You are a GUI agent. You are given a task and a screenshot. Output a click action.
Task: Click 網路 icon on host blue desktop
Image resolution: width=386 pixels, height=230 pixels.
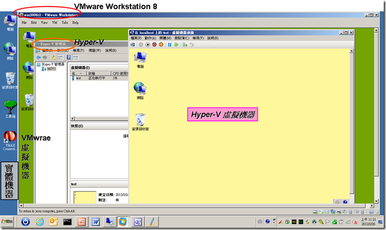click(x=10, y=51)
